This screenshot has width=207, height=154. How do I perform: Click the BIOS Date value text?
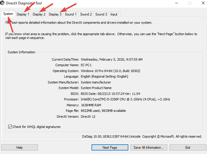coord(110,94)
